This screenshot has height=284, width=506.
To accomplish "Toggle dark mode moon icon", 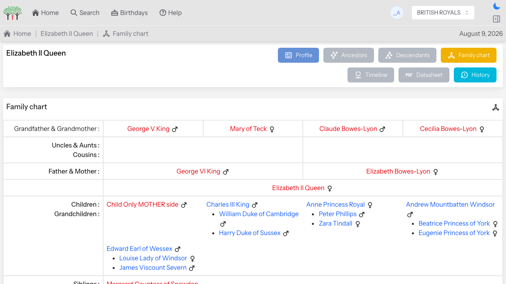I will 497,6.
